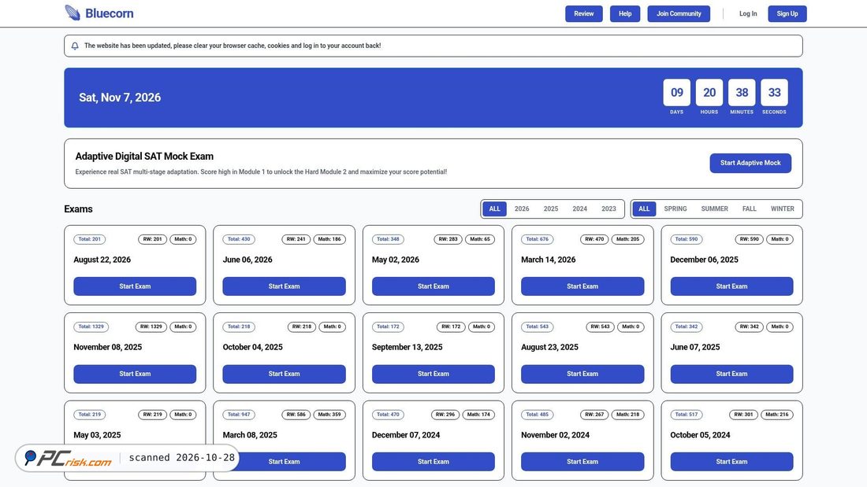Filter exams by FALL season
Image resolution: width=867 pixels, height=487 pixels.
pos(750,208)
